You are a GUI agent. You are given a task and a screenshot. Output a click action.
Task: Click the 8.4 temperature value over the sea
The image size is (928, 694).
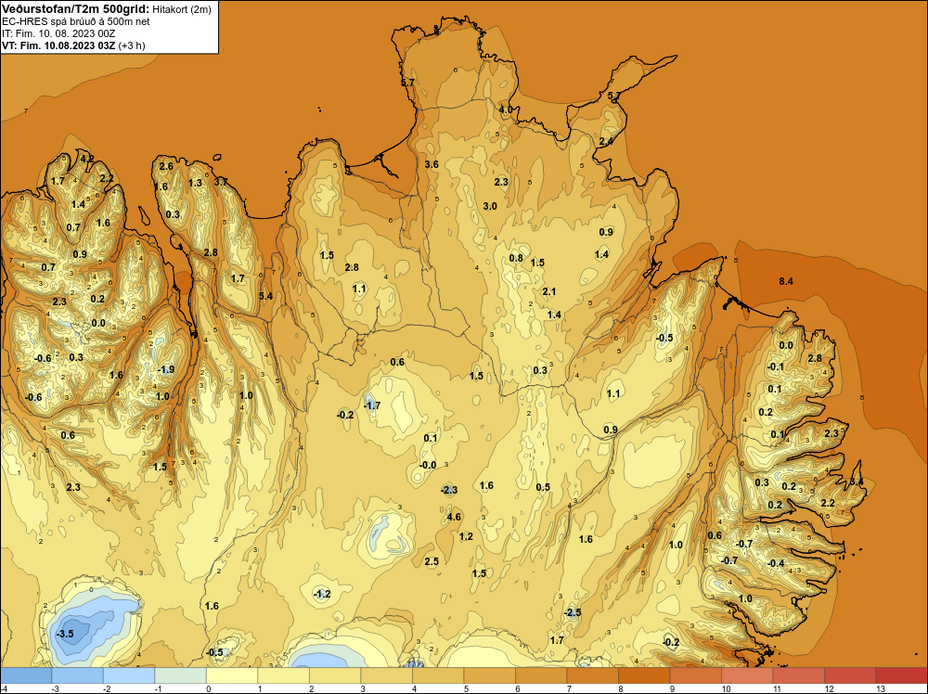point(786,282)
